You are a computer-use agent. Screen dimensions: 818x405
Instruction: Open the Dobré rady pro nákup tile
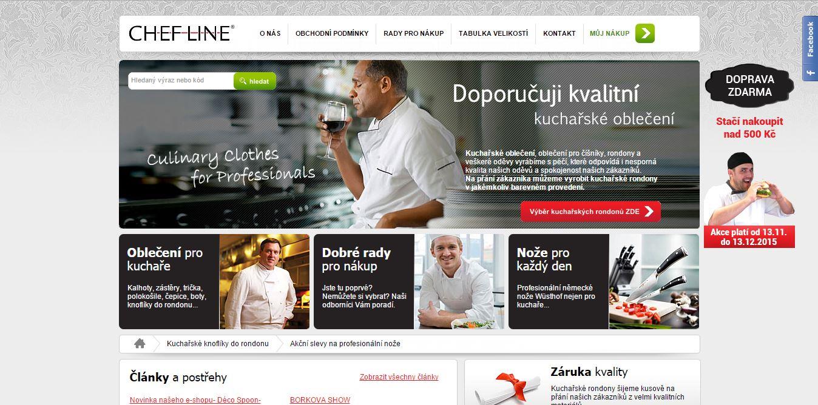409,281
